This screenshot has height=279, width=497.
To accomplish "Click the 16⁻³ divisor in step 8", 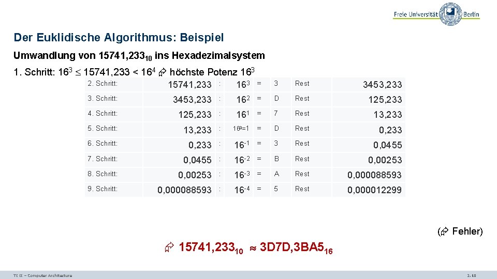I will (x=242, y=175).
